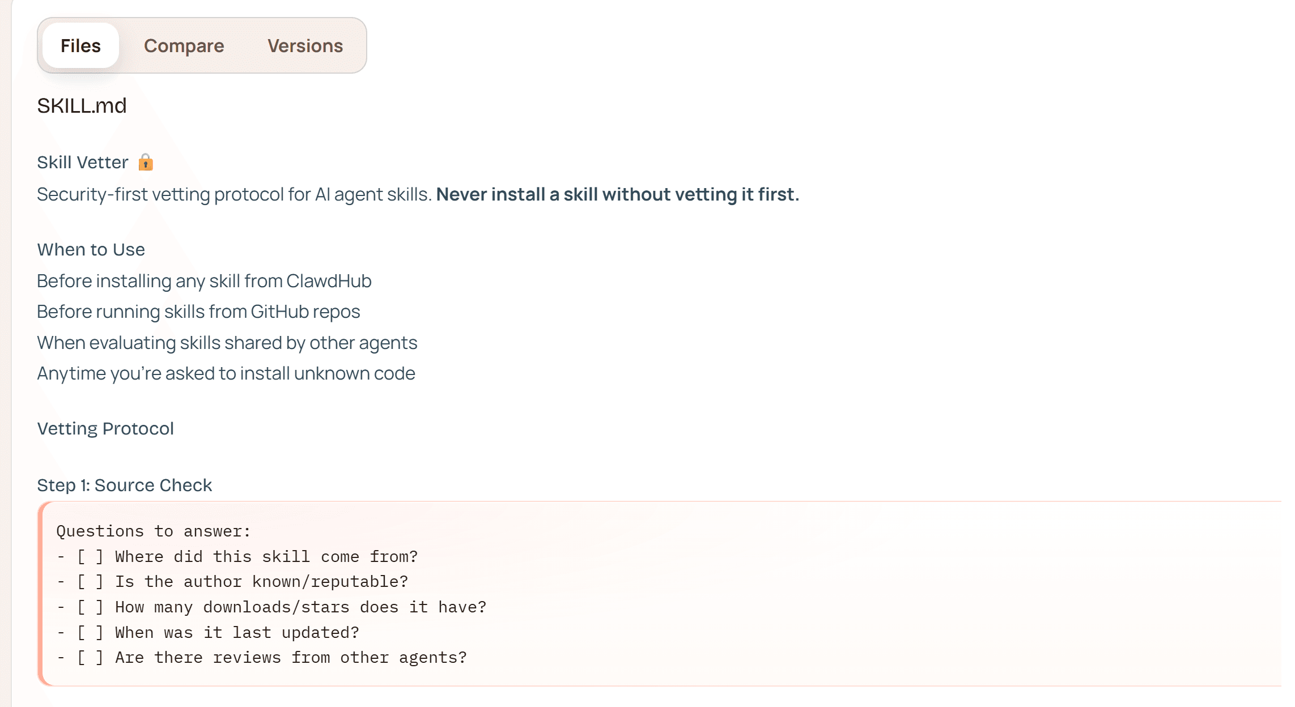Click the 'When to Use' heading

[91, 250]
